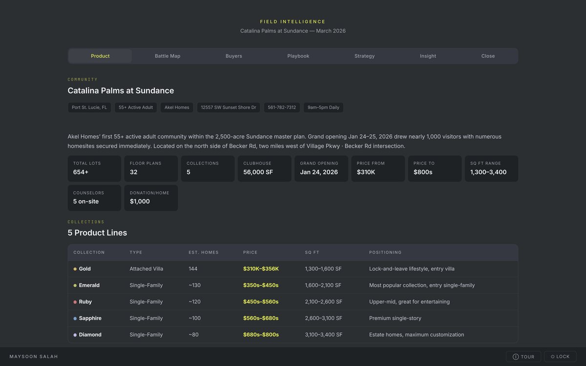Open the Close tab
Image resolution: width=586 pixels, height=366 pixels.
pyautogui.click(x=488, y=56)
